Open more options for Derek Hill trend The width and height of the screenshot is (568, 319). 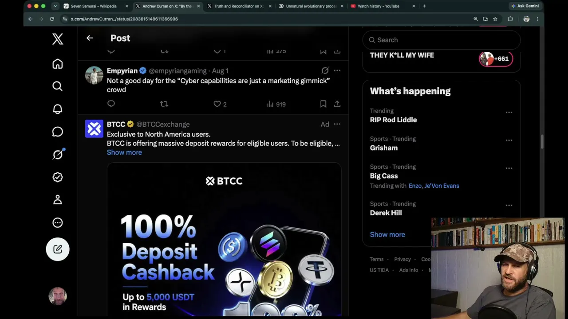509,205
